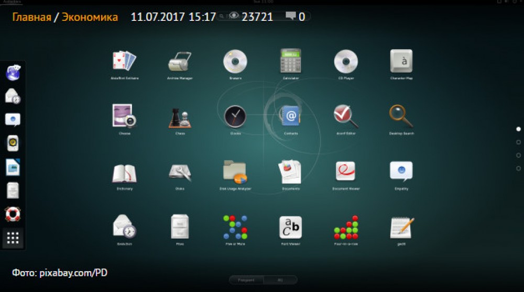Follow the Главная breadcrumb link

coord(32,17)
